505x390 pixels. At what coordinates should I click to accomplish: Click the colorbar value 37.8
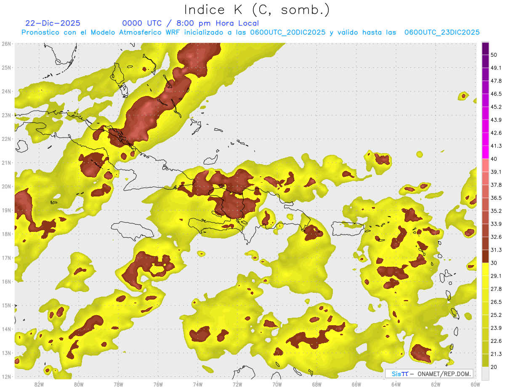click(x=496, y=185)
